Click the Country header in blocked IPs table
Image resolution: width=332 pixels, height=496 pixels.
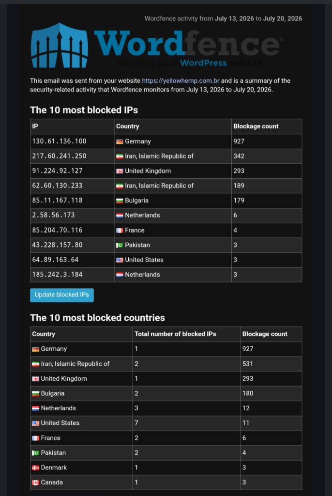(x=127, y=126)
